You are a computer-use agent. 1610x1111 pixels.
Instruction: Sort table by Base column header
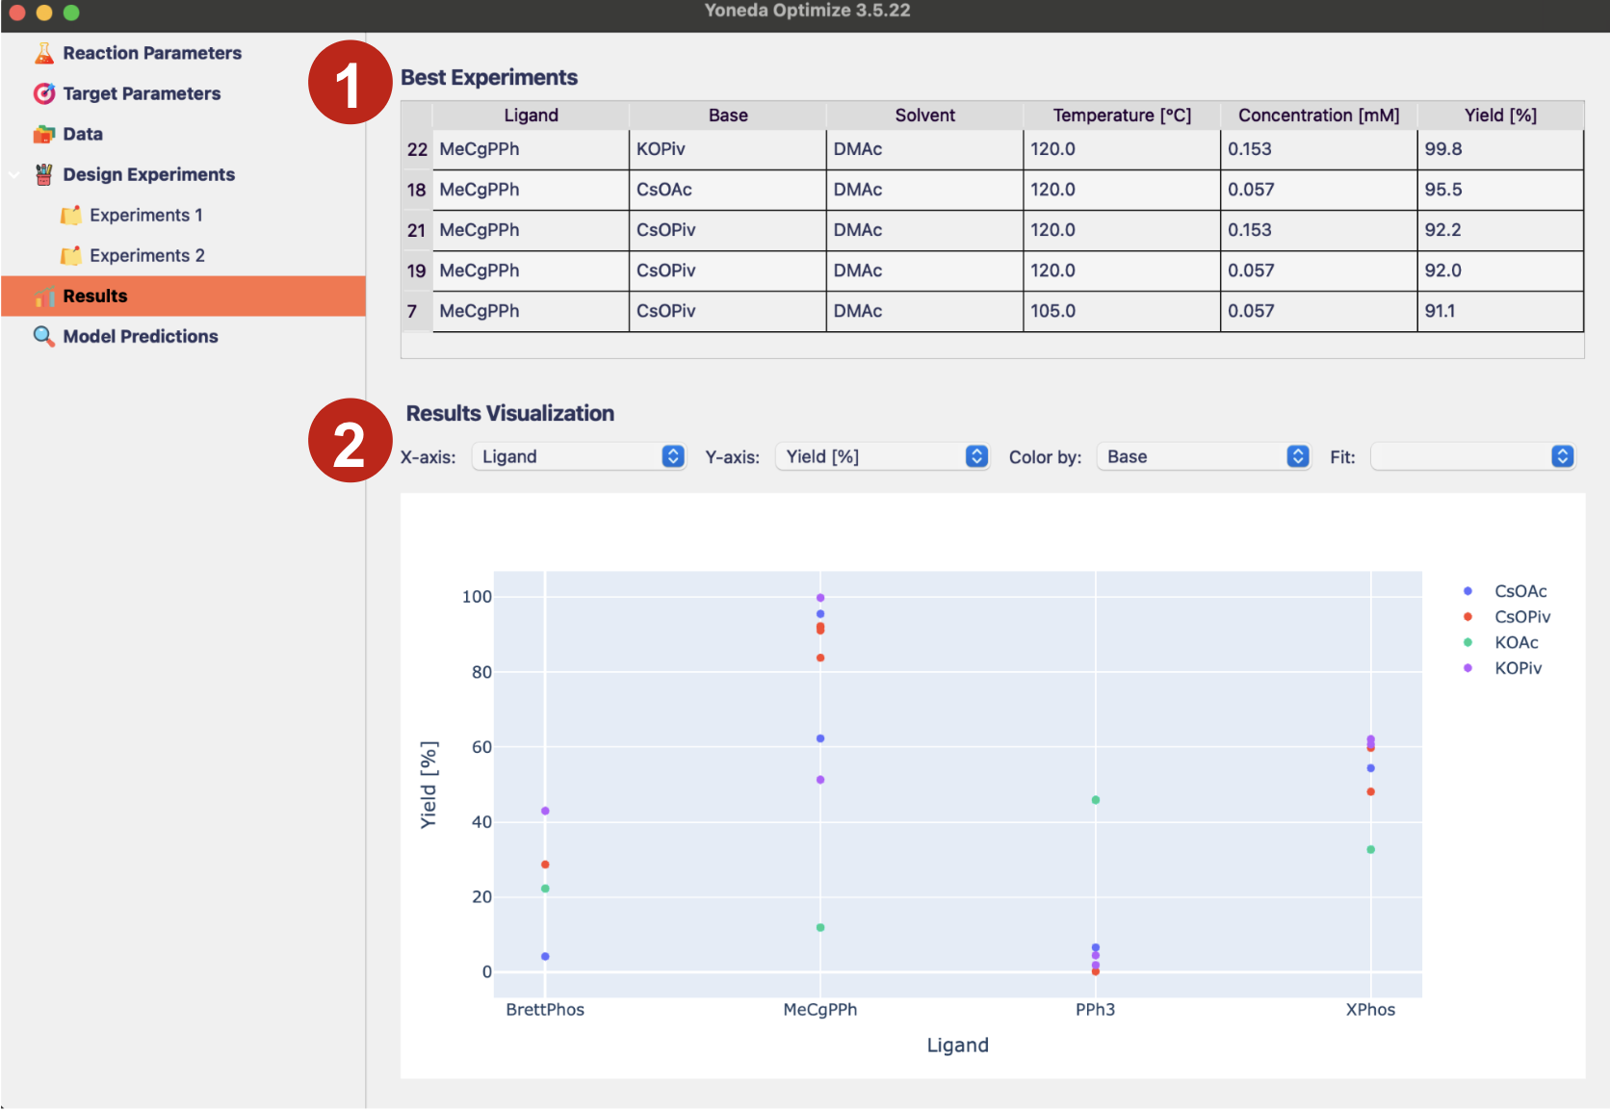(x=728, y=116)
